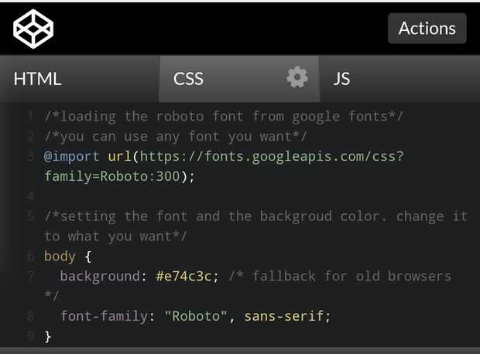This screenshot has width=480, height=354.
Task: Click the CodePen logo icon
Action: pyautogui.click(x=33, y=29)
